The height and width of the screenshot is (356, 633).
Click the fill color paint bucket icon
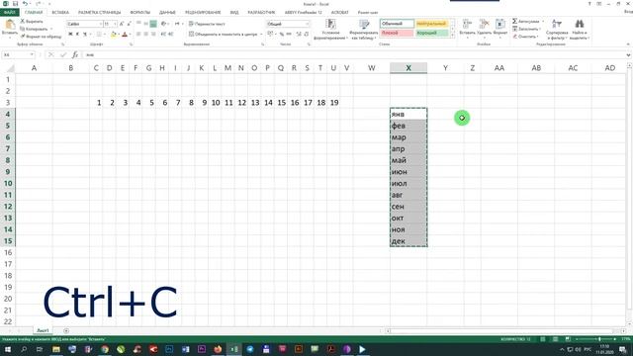coord(114,35)
